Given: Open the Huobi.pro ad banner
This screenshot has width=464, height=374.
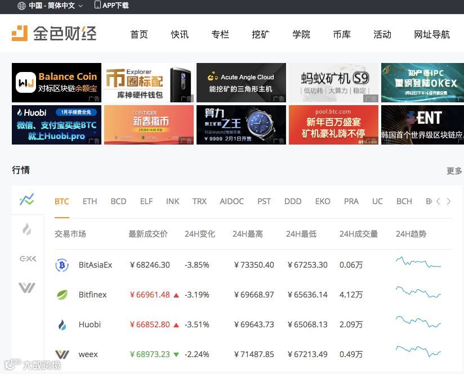Looking at the screenshot, I should [x=56, y=125].
